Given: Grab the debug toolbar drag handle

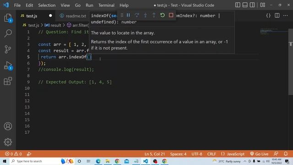Looking at the screenshot, I should point(122,15).
